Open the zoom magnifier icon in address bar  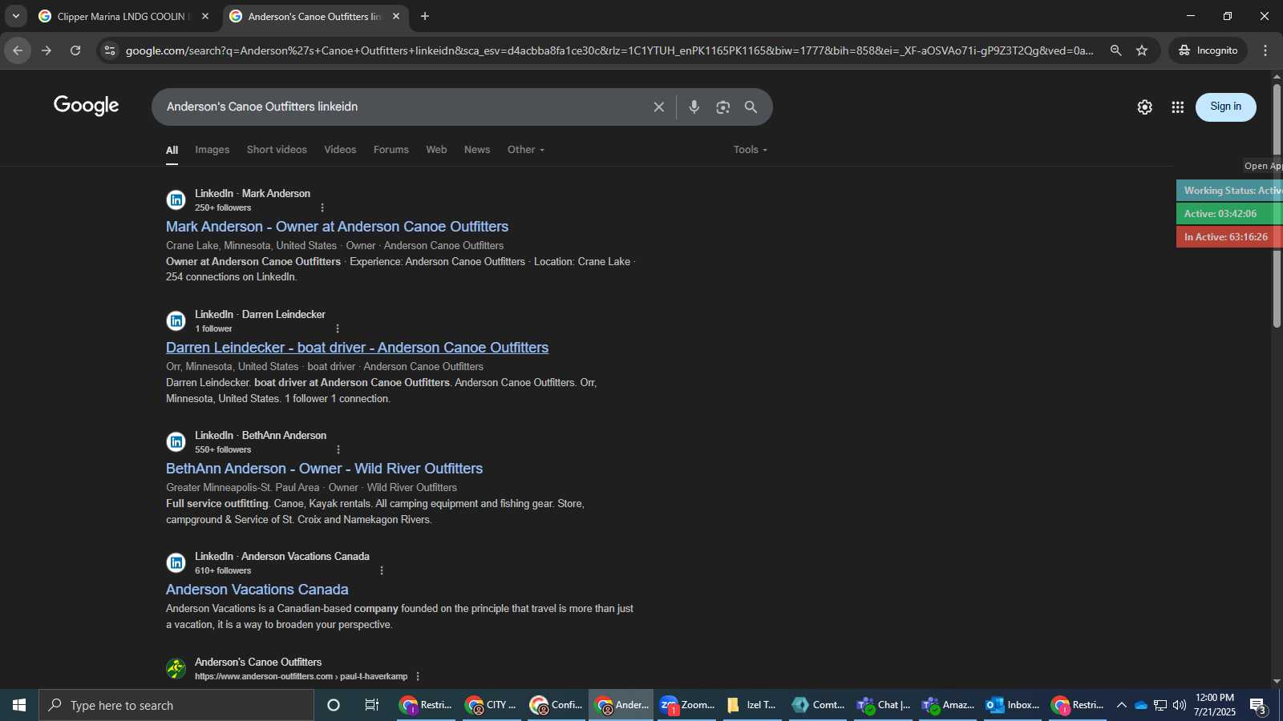click(1115, 50)
